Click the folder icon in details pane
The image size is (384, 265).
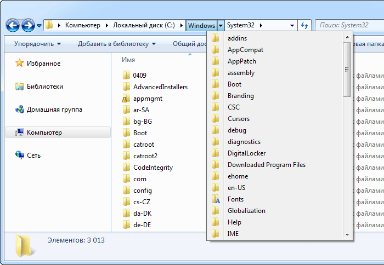click(25, 246)
